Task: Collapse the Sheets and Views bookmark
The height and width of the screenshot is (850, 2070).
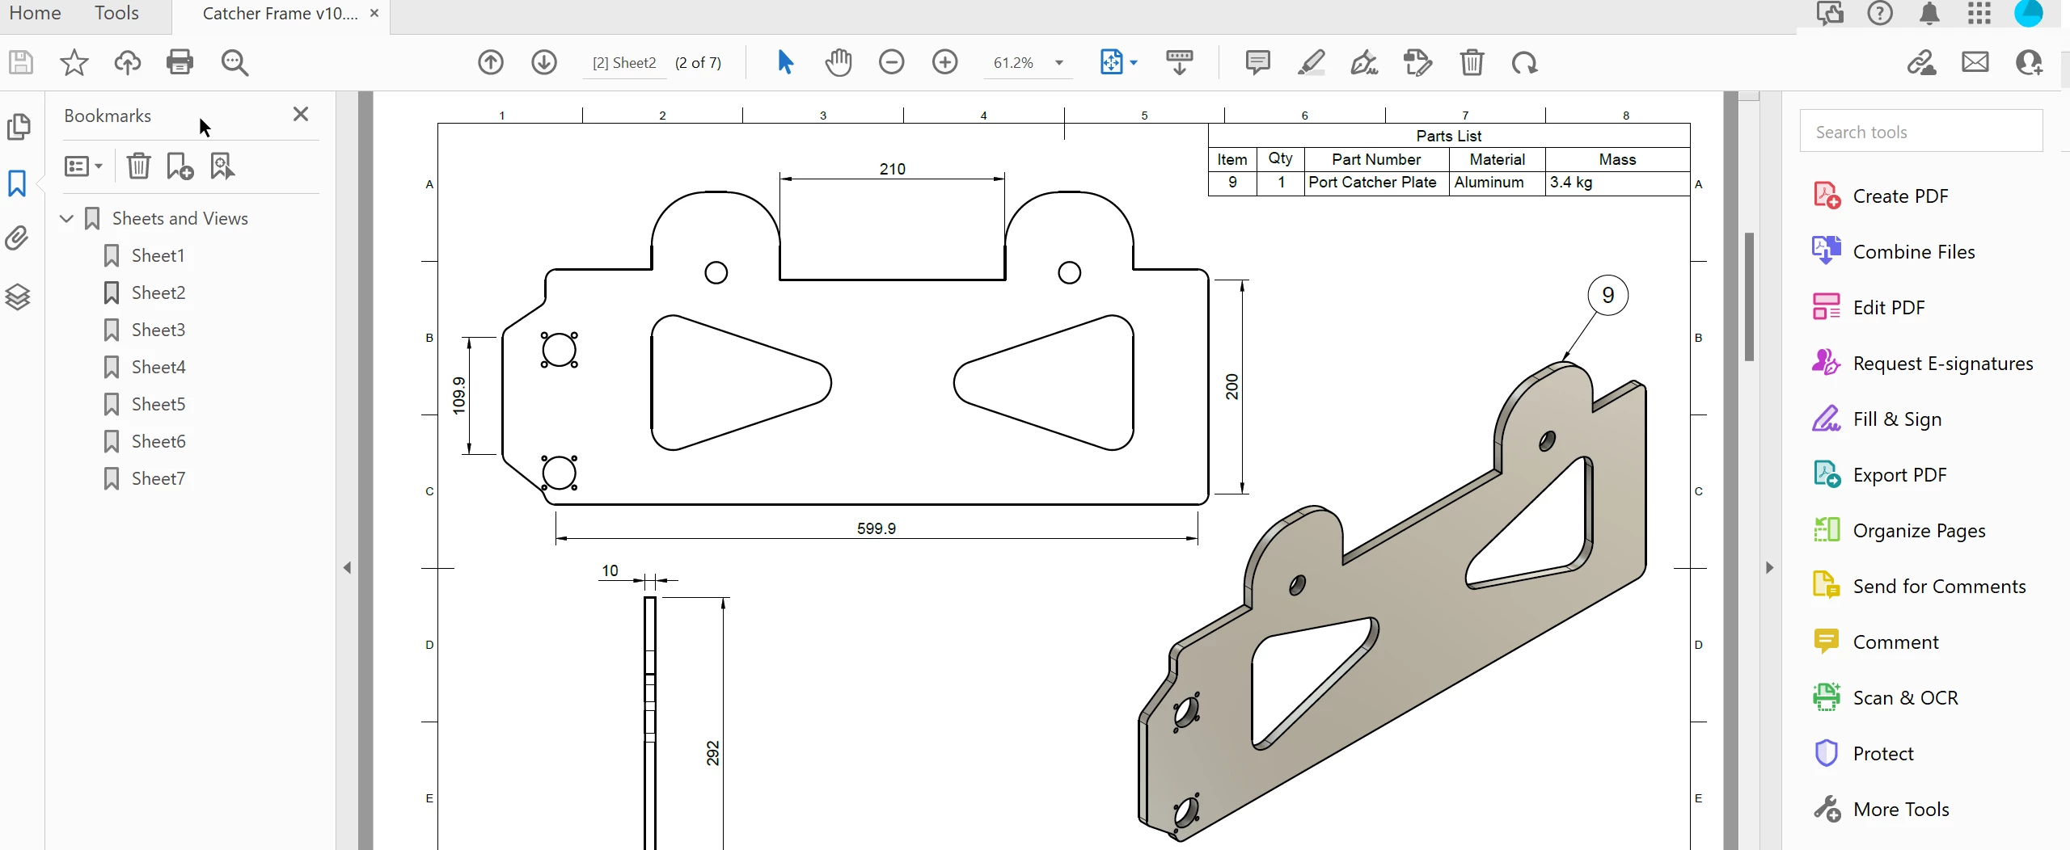Action: pyautogui.click(x=67, y=218)
